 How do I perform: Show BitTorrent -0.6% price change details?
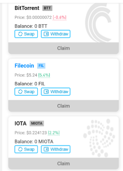[60, 18]
